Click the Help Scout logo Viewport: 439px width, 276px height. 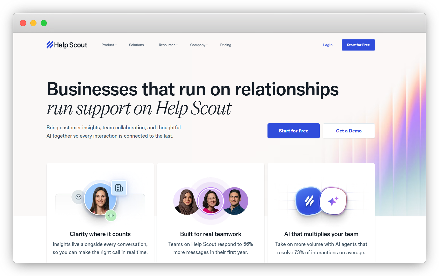[67, 45]
